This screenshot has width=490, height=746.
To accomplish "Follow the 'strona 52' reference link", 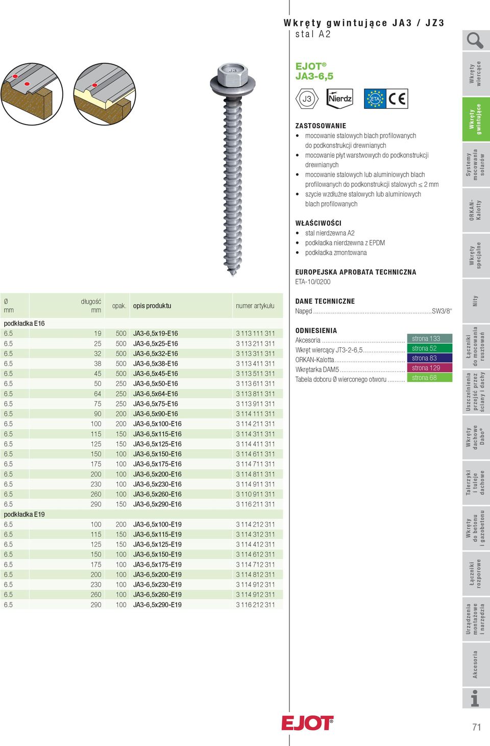I will point(429,348).
